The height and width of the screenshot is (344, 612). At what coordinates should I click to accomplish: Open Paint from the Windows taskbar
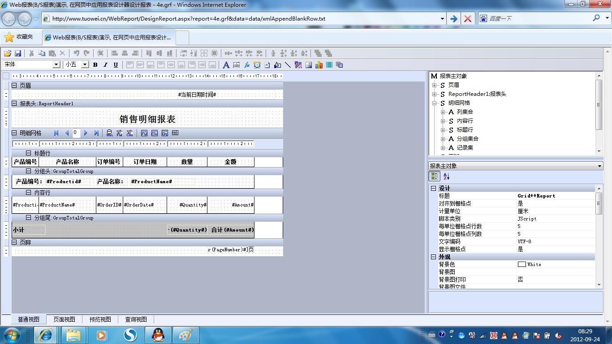pos(185,335)
